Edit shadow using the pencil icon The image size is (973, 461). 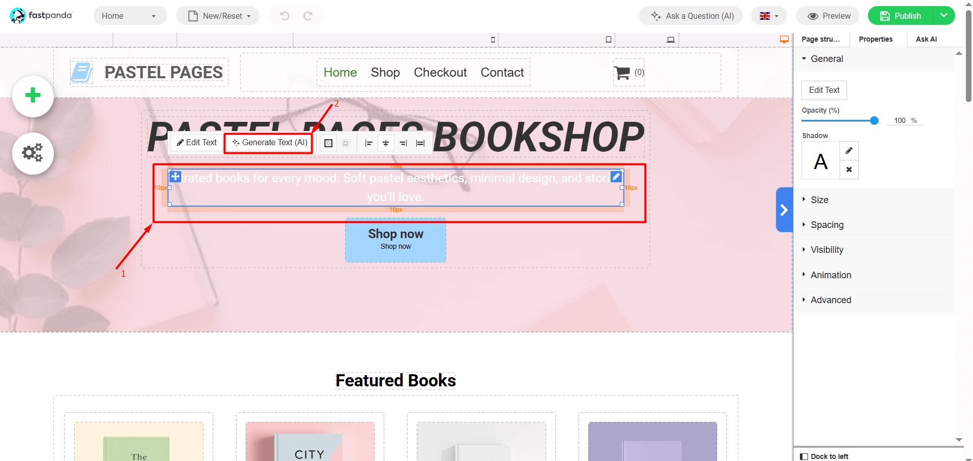click(849, 151)
